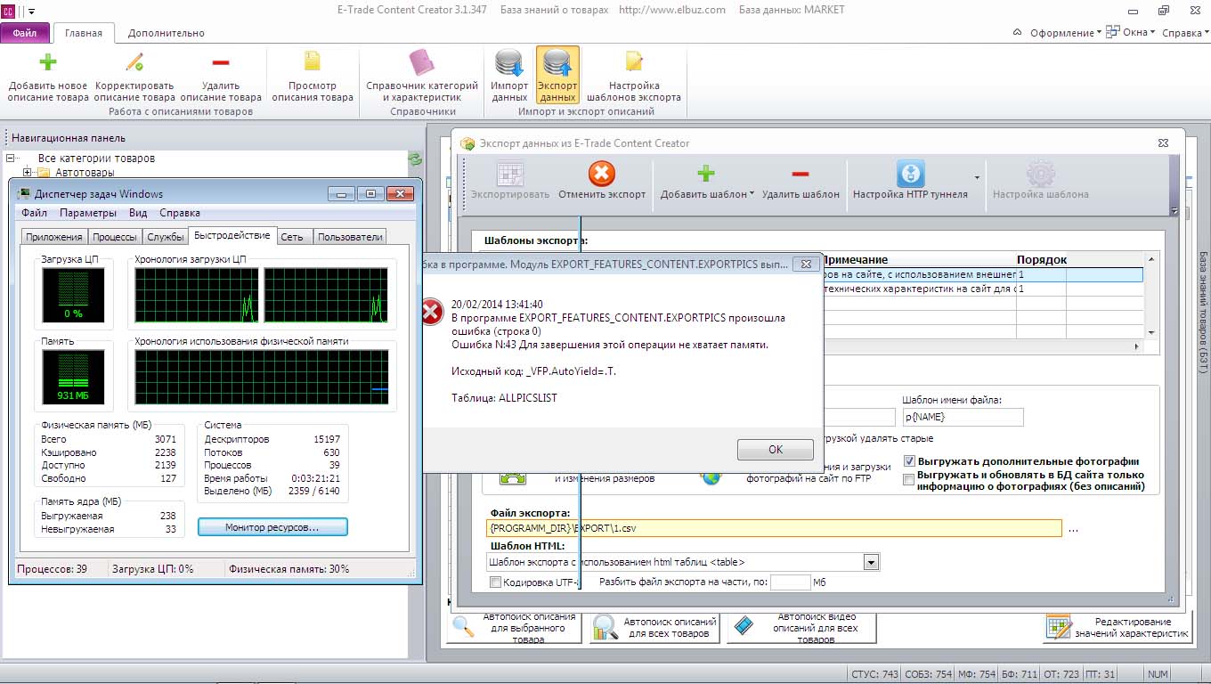
Task: Open 'Справочник категорий и характеристик' icon
Action: click(421, 62)
